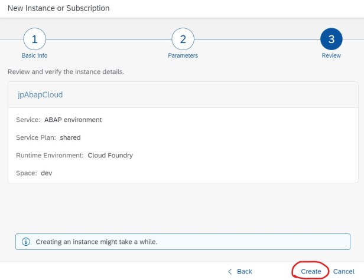Screen dimensions: 364x280
Task: Click the information icon in message strip
Action: (x=26, y=242)
